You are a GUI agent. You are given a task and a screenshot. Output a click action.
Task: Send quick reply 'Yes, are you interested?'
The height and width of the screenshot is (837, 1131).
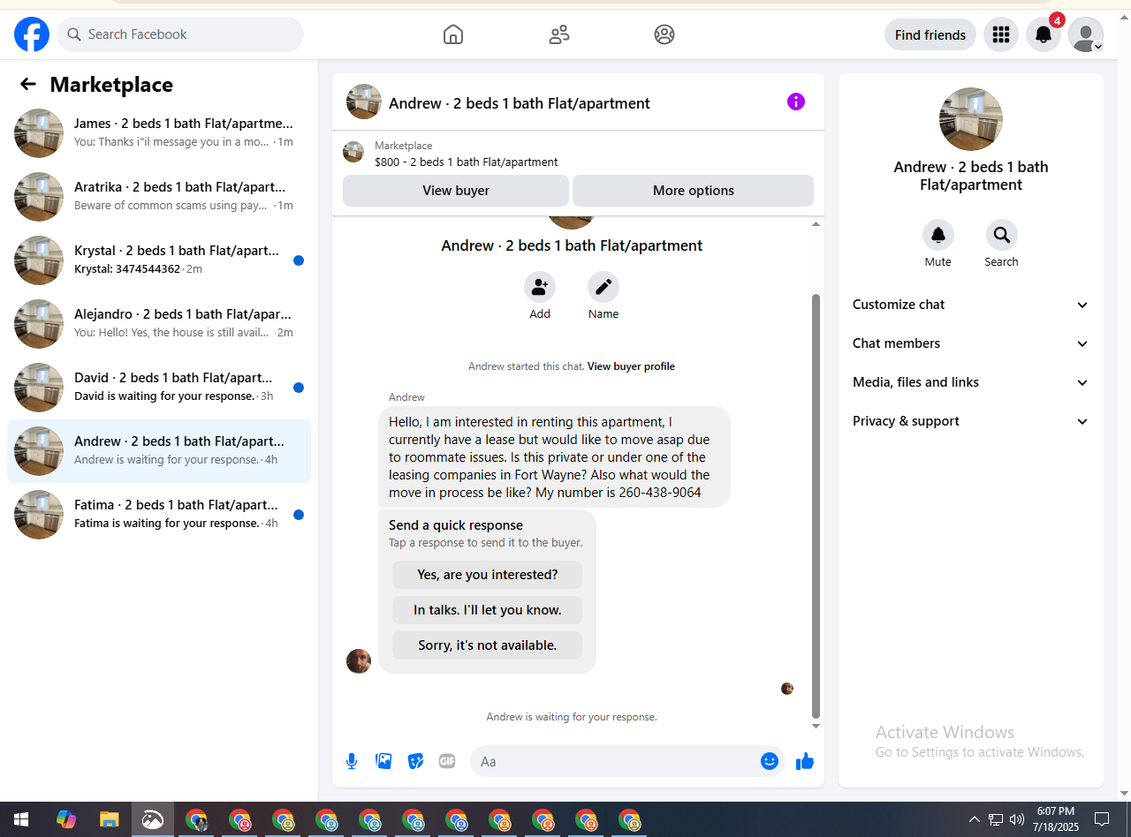[x=487, y=575]
